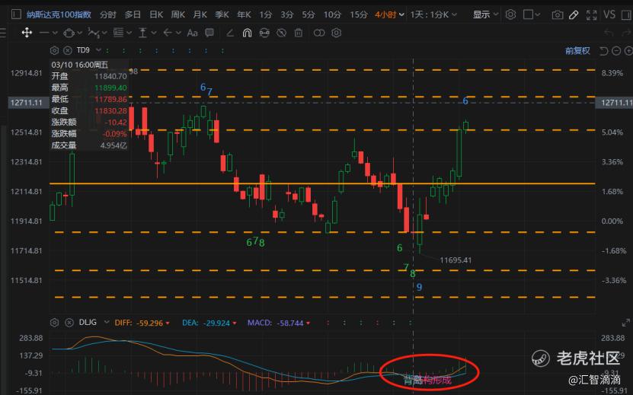Switch to 月K chart tab
Viewport: 633px width, 395px height.
coord(200,15)
